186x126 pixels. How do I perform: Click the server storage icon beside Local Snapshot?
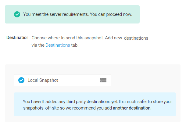click(x=103, y=80)
